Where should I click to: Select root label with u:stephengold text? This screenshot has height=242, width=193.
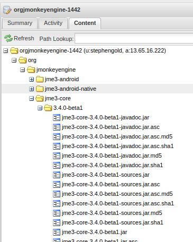93,50
